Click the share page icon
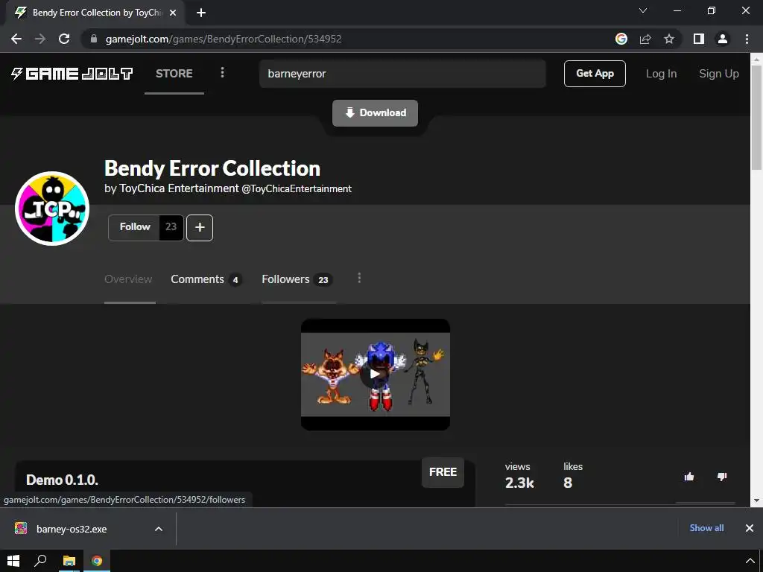Image resolution: width=763 pixels, height=572 pixels. 645,39
